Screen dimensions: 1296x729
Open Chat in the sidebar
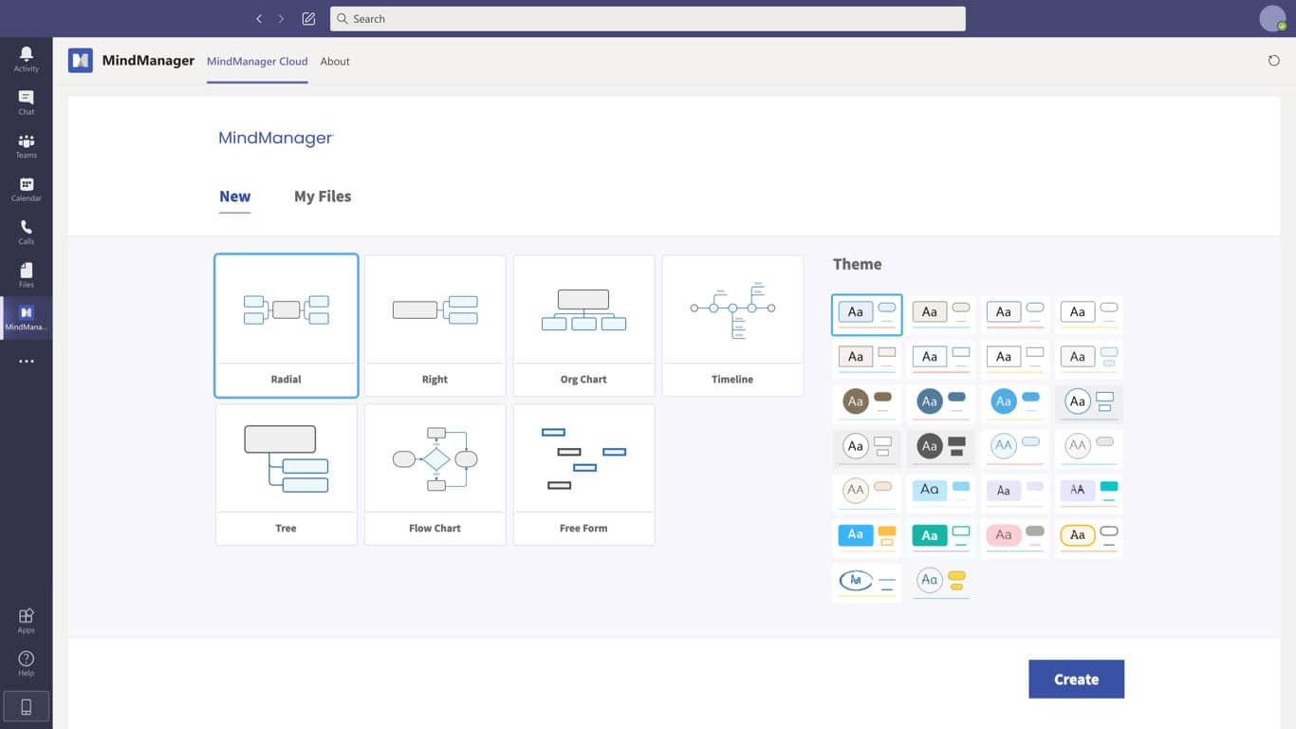[26, 103]
